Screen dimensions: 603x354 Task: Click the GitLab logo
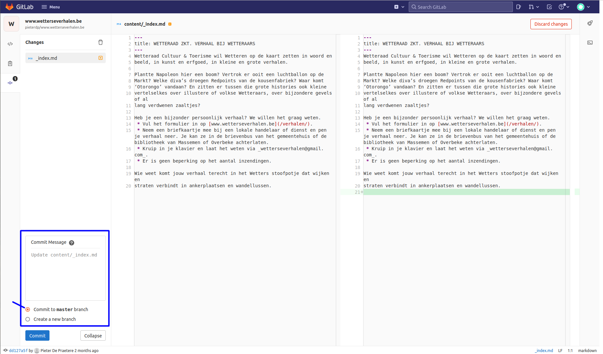(9, 7)
